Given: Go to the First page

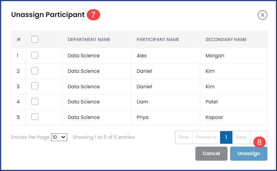Looking at the screenshot, I should click(x=184, y=137).
